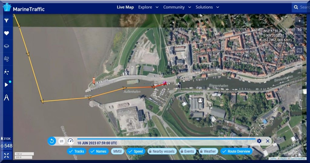Open the map layers panel
This screenshot has width=310, height=163.
[x=6, y=46]
